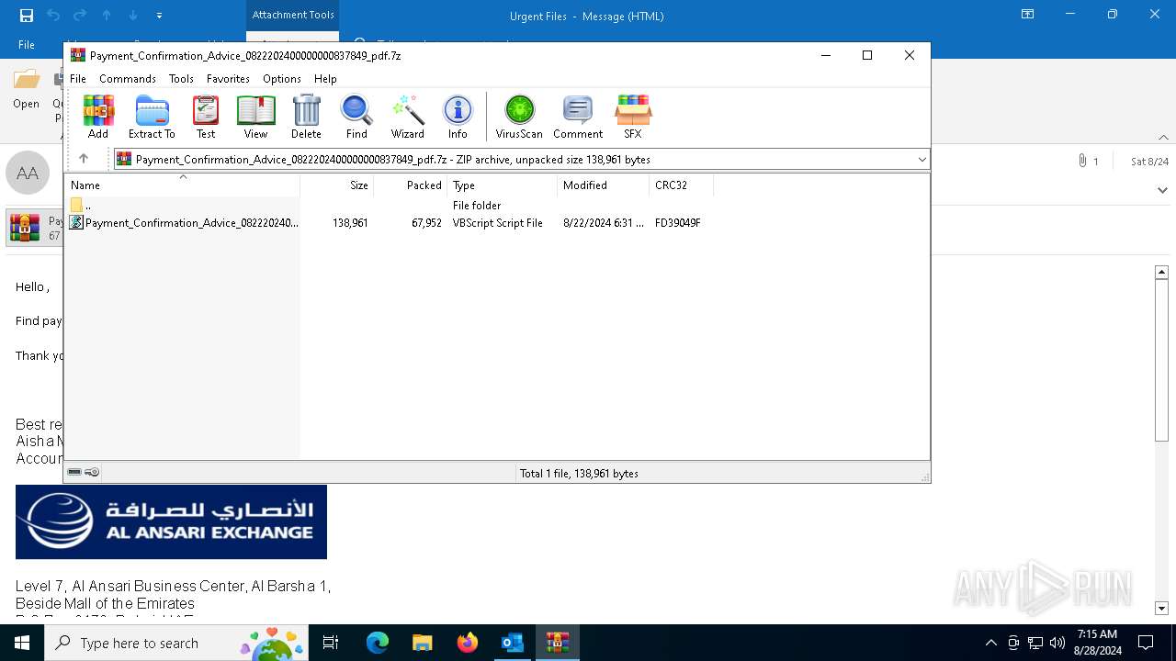Open File Explorer from taskbar
Screen dimensions: 1176x661
pos(422,643)
